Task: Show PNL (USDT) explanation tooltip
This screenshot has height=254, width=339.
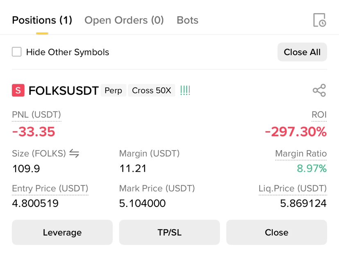Action: (36, 115)
